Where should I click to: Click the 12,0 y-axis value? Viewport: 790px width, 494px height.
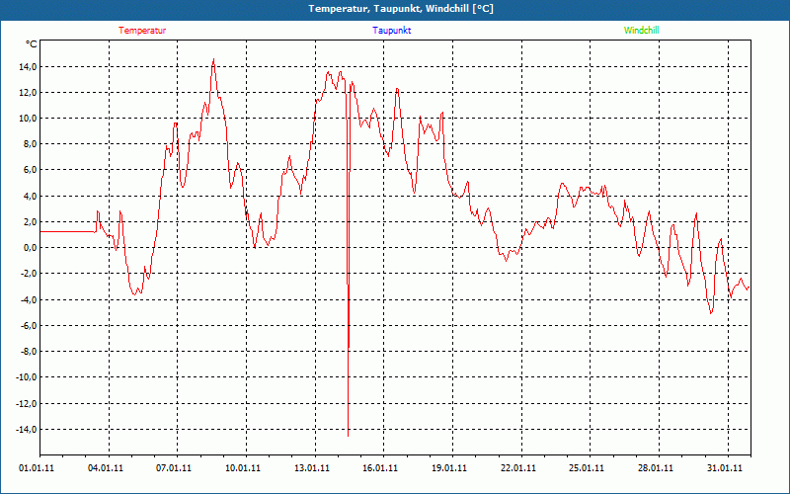pos(29,93)
